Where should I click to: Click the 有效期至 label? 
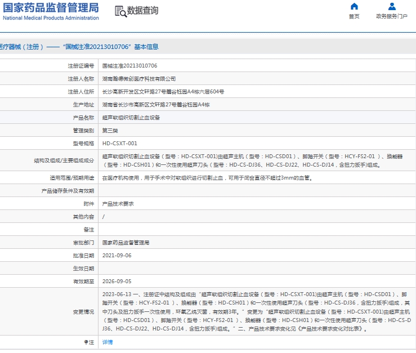coord(83,281)
